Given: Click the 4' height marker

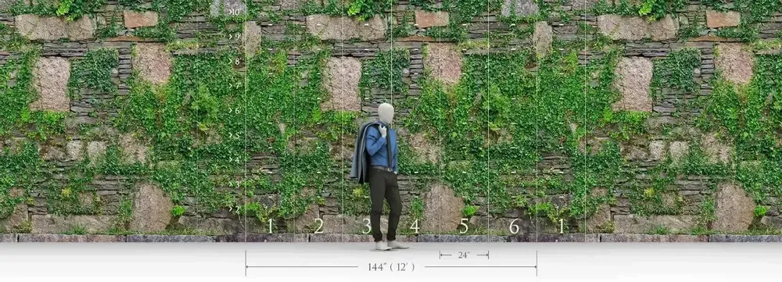Looking at the screenshot, I should 235,160.
